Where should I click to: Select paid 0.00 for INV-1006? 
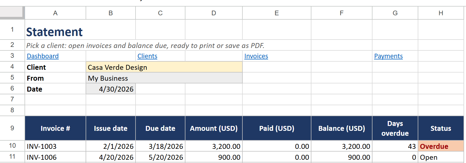(x=277, y=157)
